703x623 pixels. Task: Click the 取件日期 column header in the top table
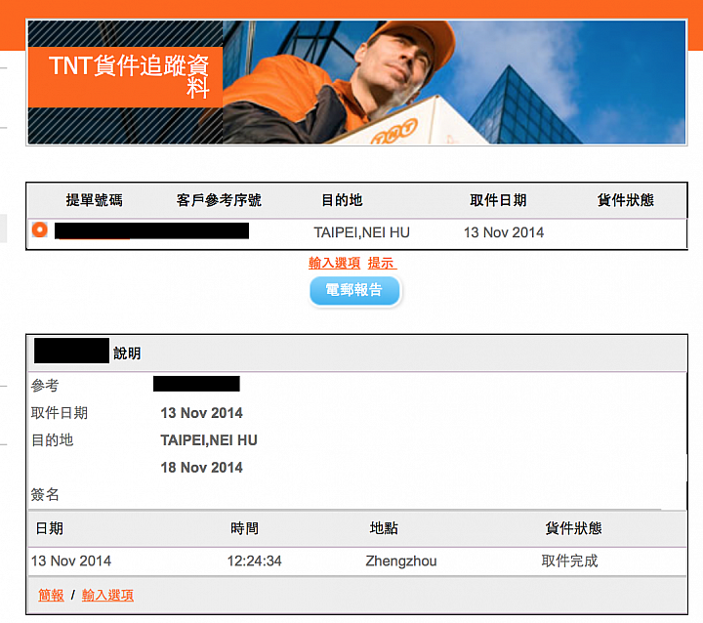coord(498,200)
